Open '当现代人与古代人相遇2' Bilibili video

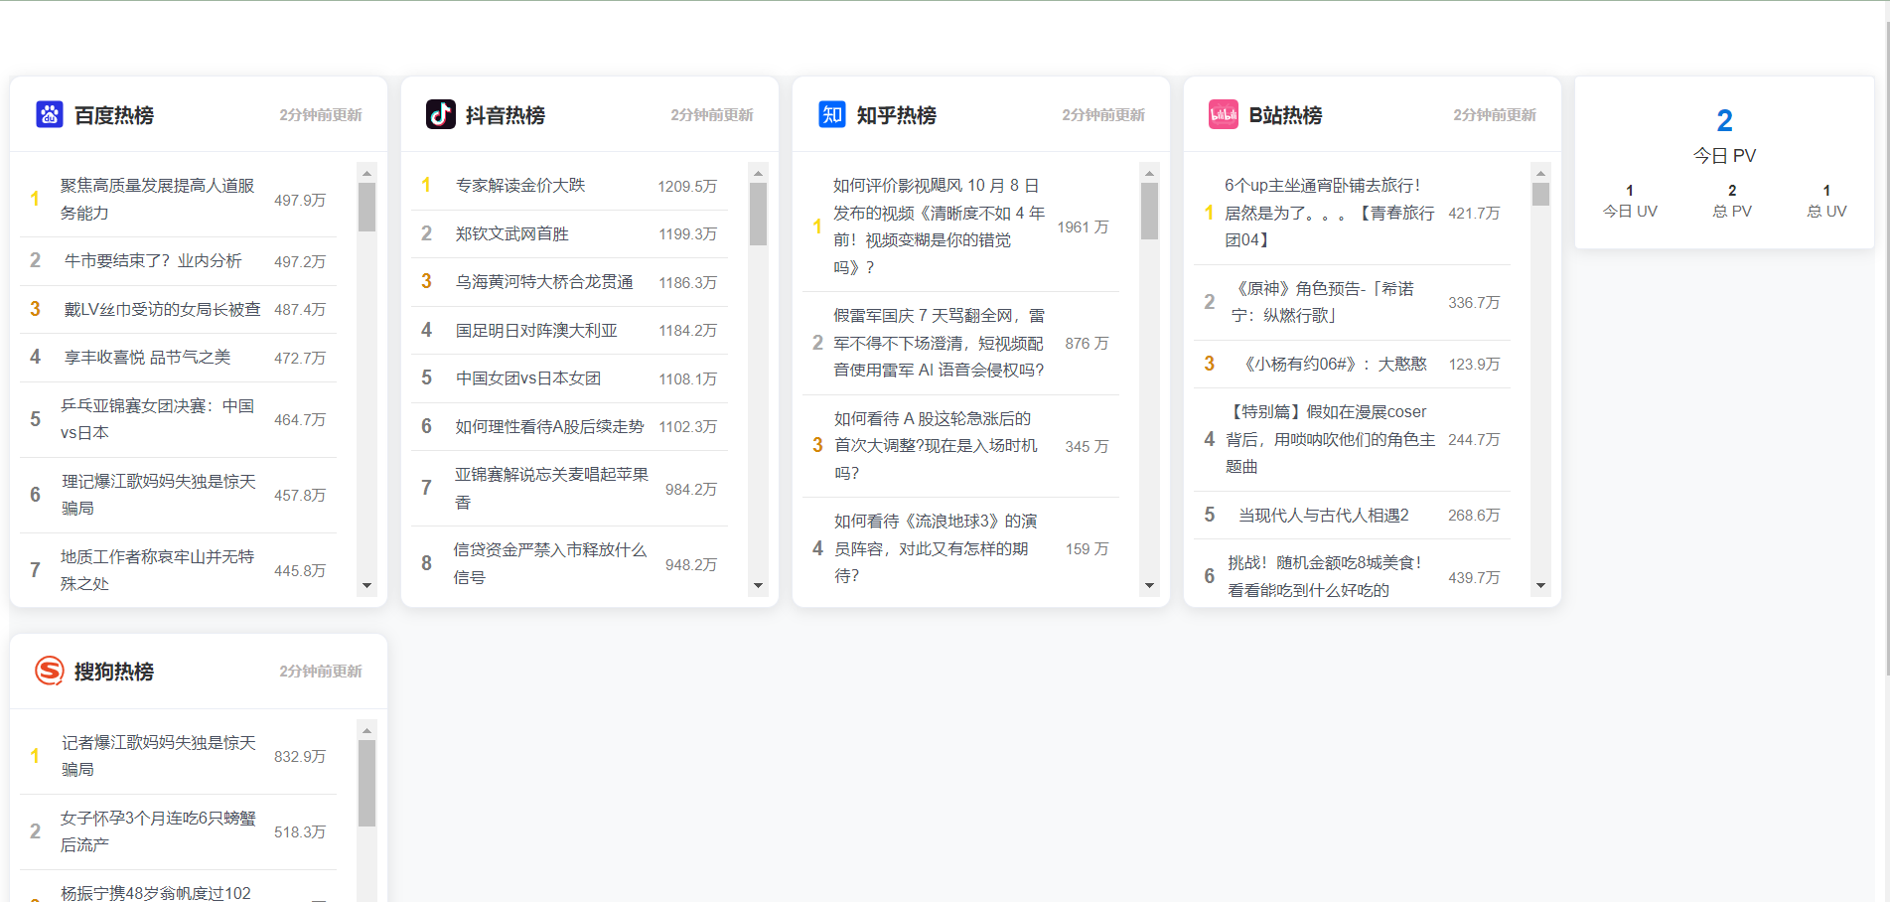(1323, 516)
